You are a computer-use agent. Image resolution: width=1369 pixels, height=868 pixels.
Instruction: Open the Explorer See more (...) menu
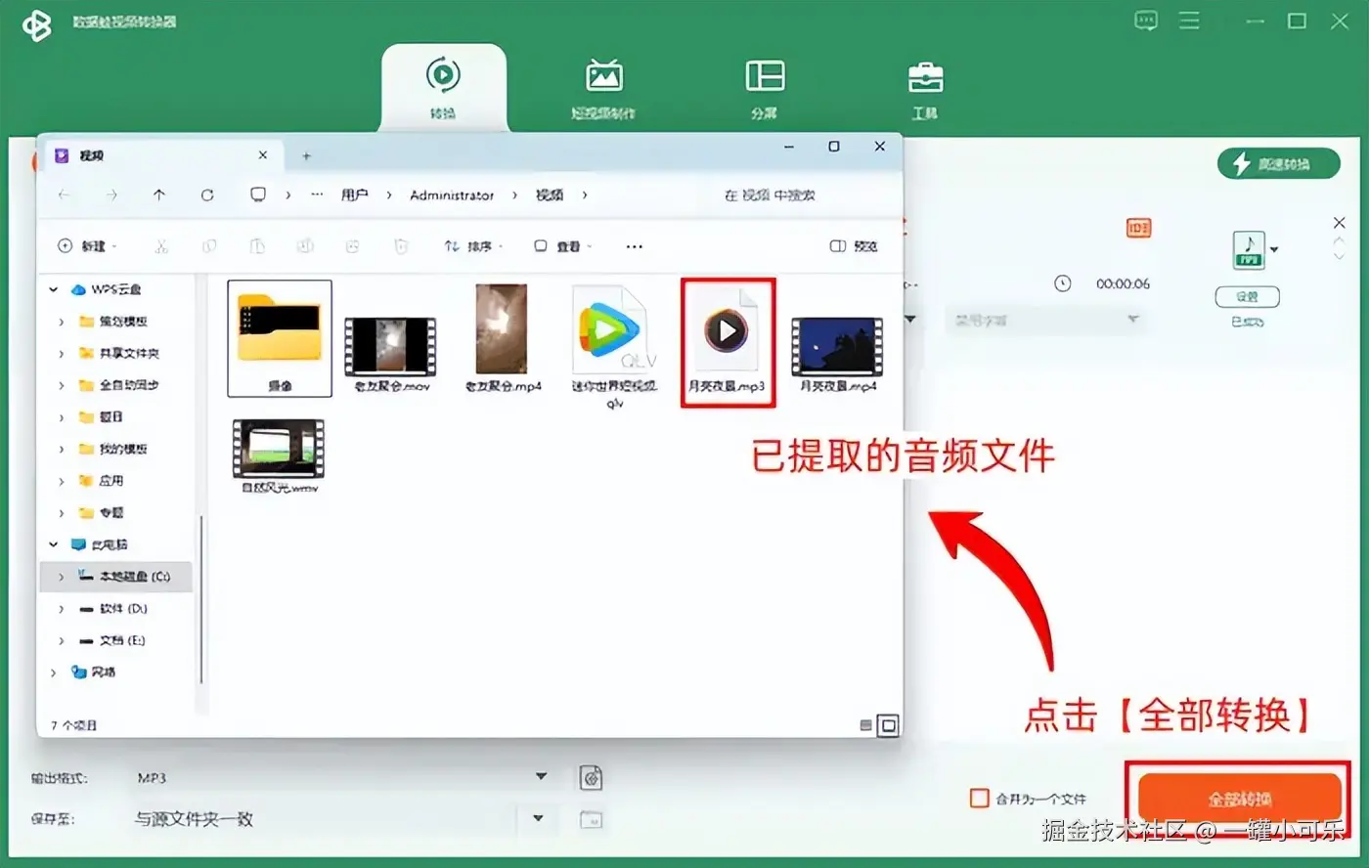[635, 246]
